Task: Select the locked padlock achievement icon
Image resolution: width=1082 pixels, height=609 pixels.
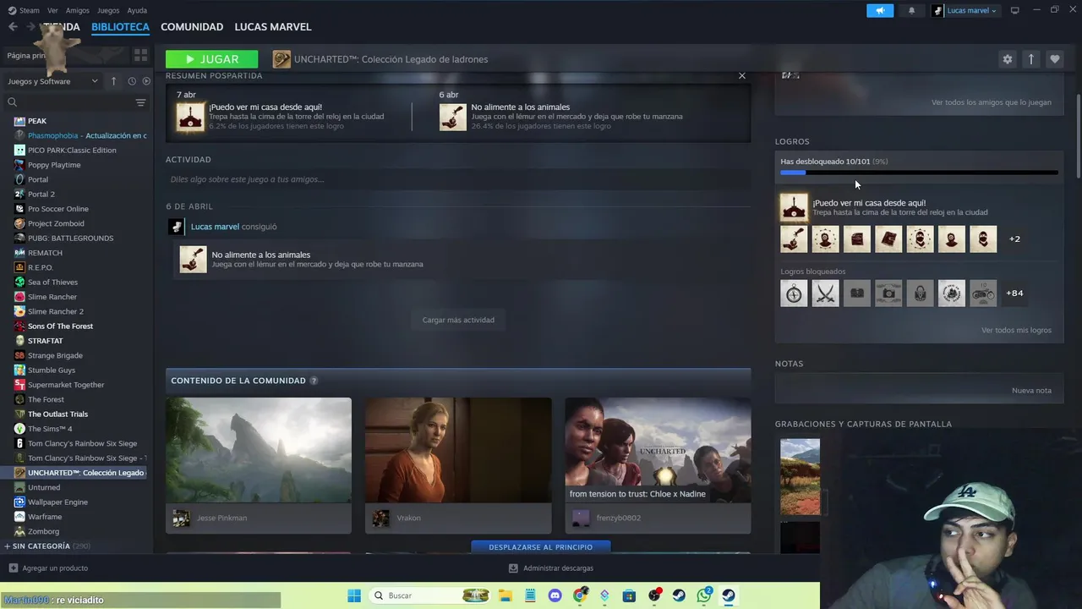Action: pos(920,293)
